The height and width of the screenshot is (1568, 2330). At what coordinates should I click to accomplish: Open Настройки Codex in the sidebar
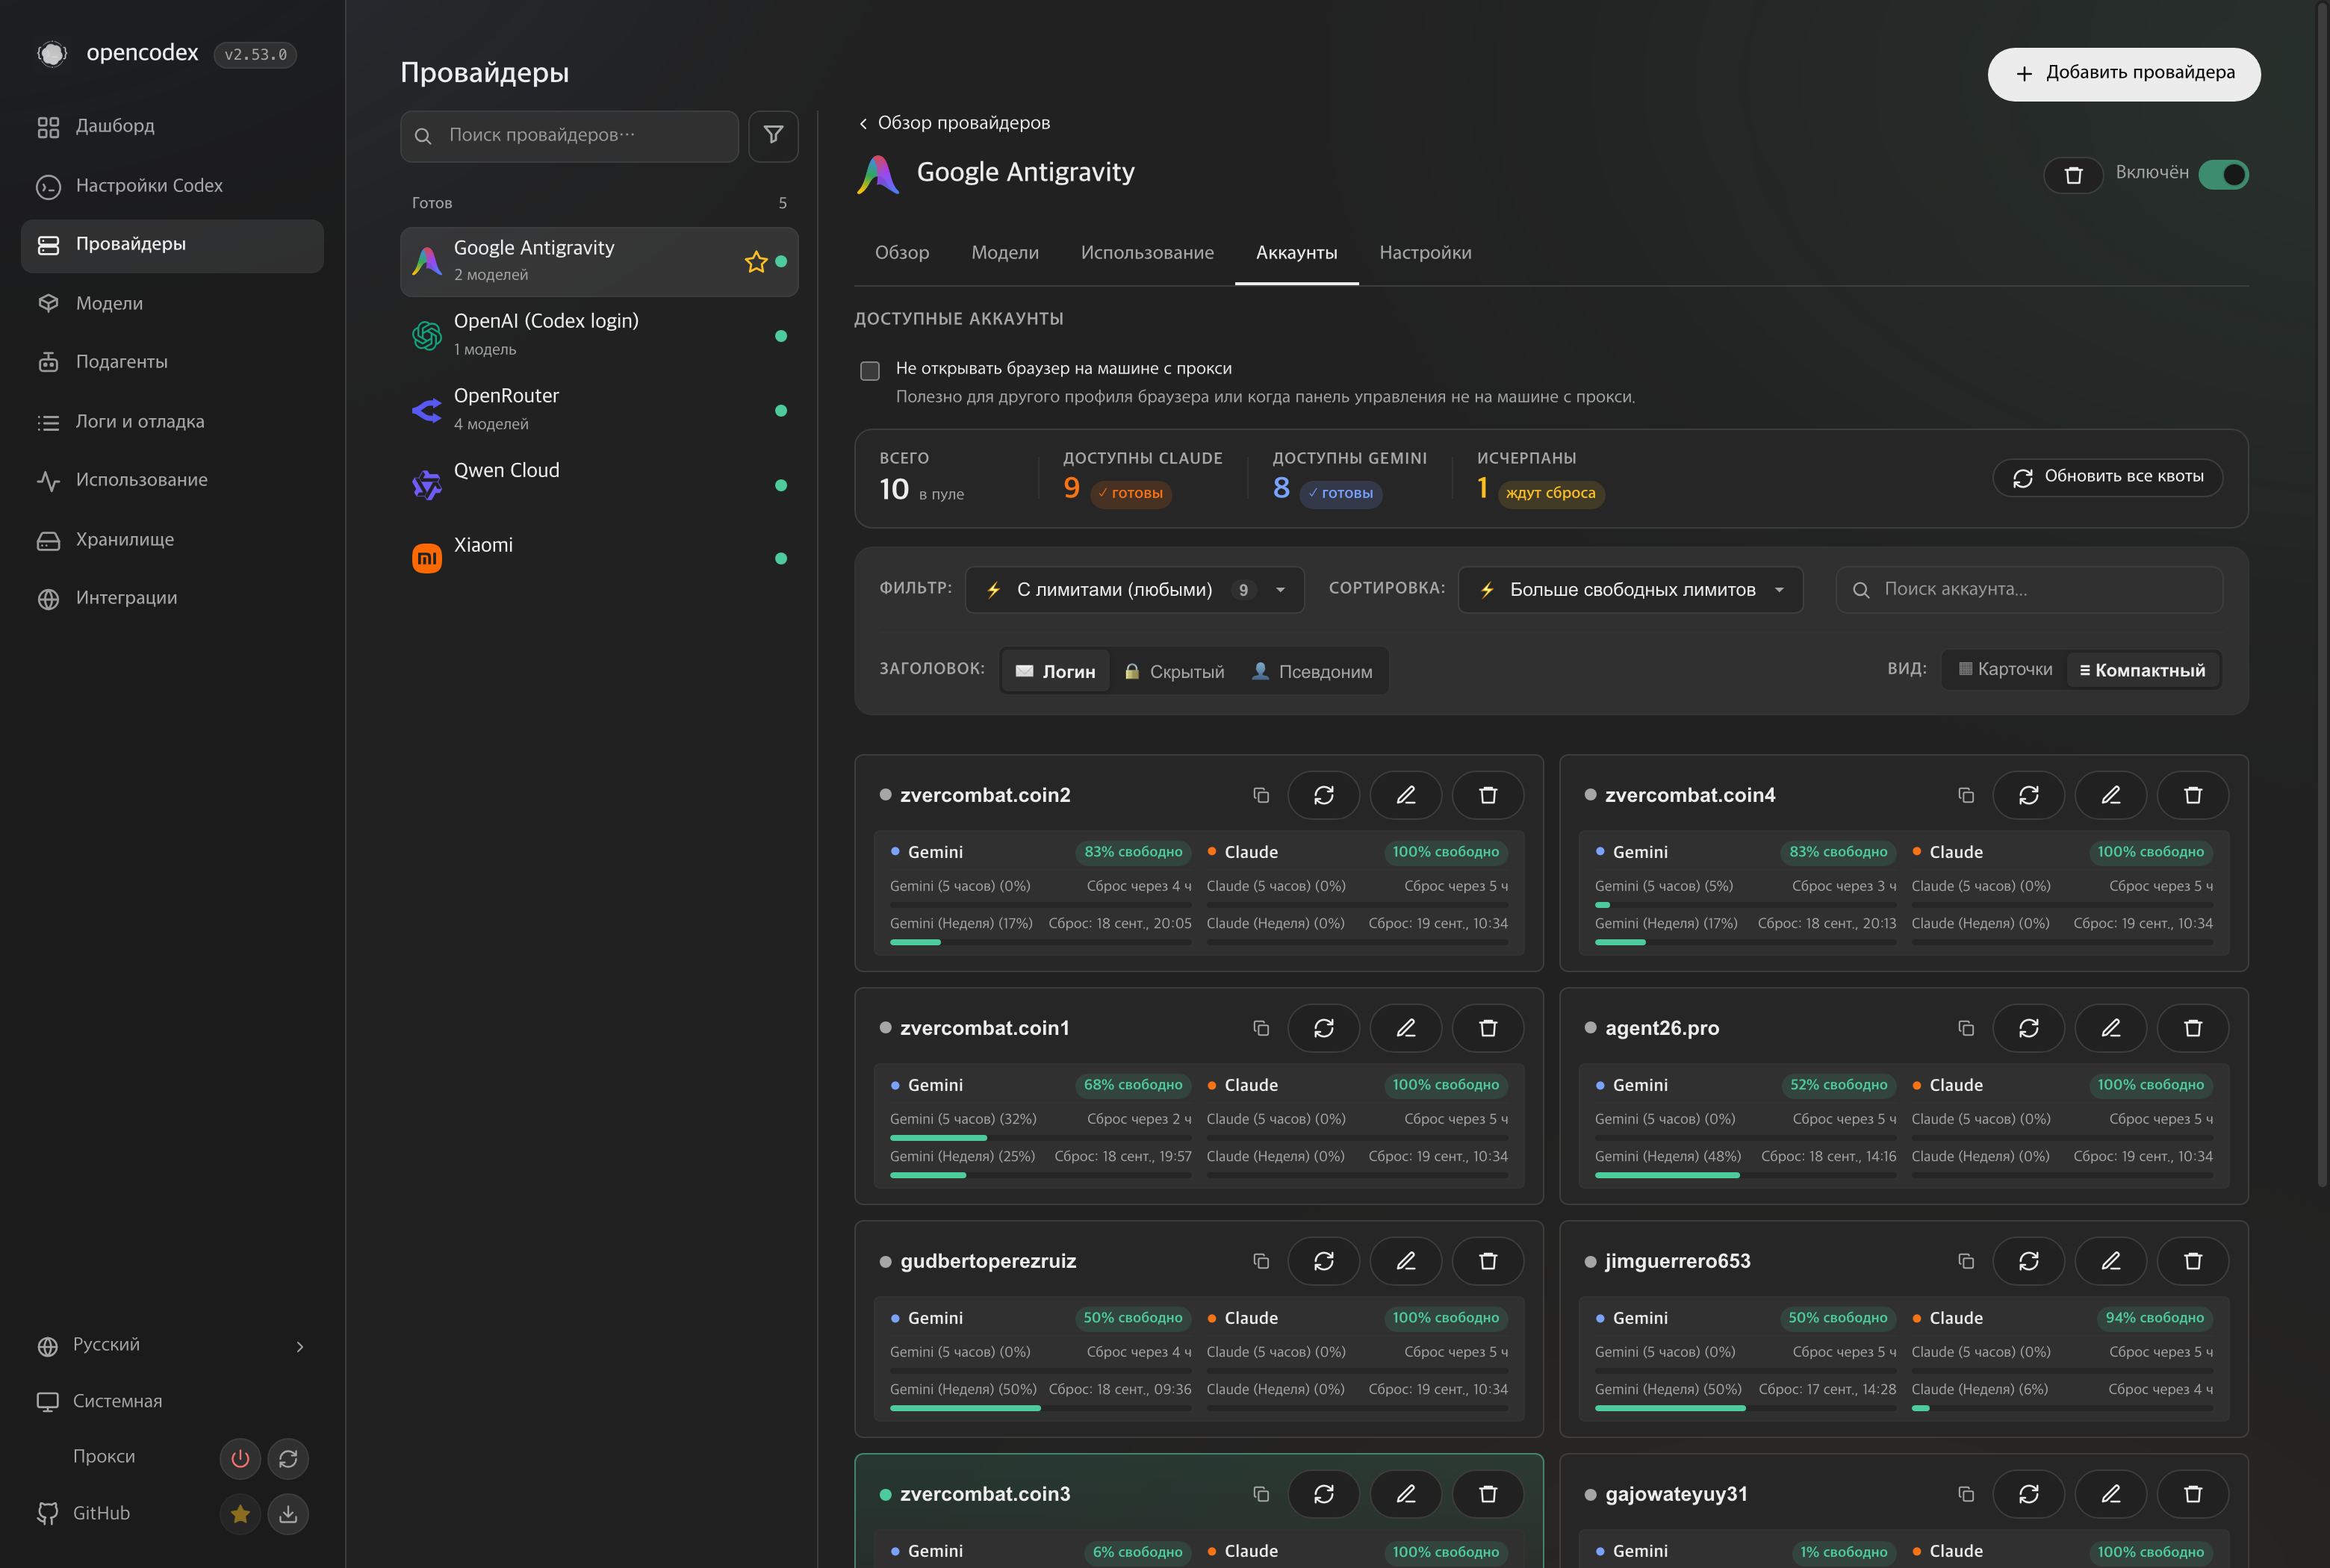(x=171, y=186)
